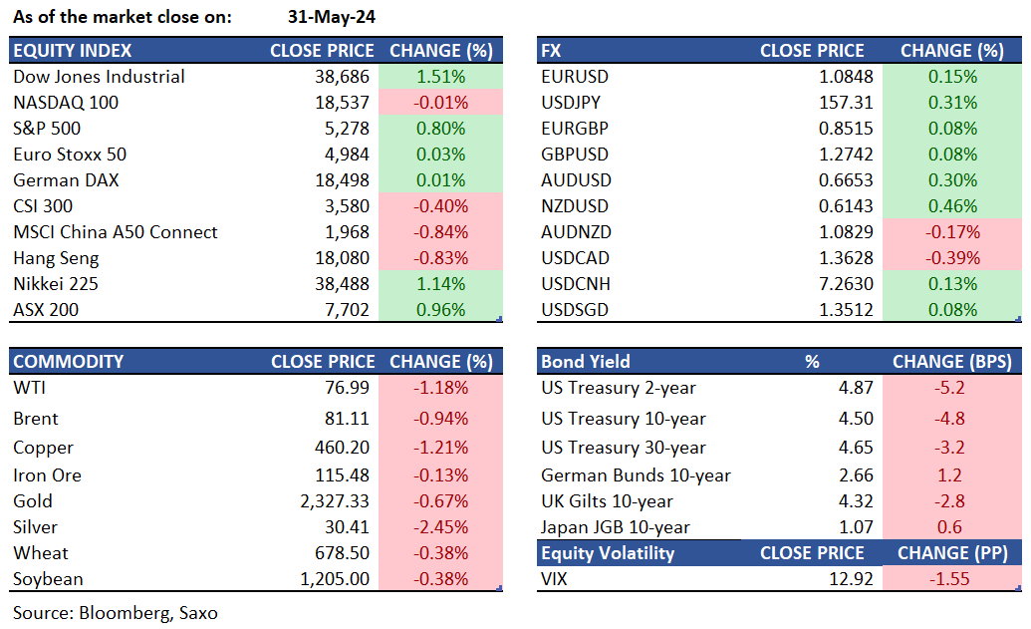The image size is (1031, 629).
Task: Click the EQUITY INDEX table header
Action: 72,51
